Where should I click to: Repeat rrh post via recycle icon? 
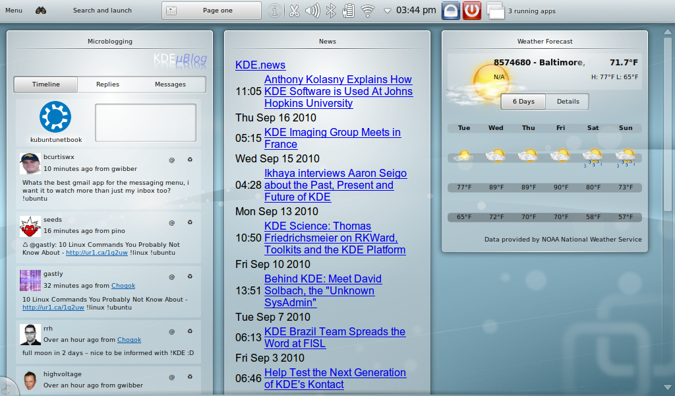click(x=190, y=332)
